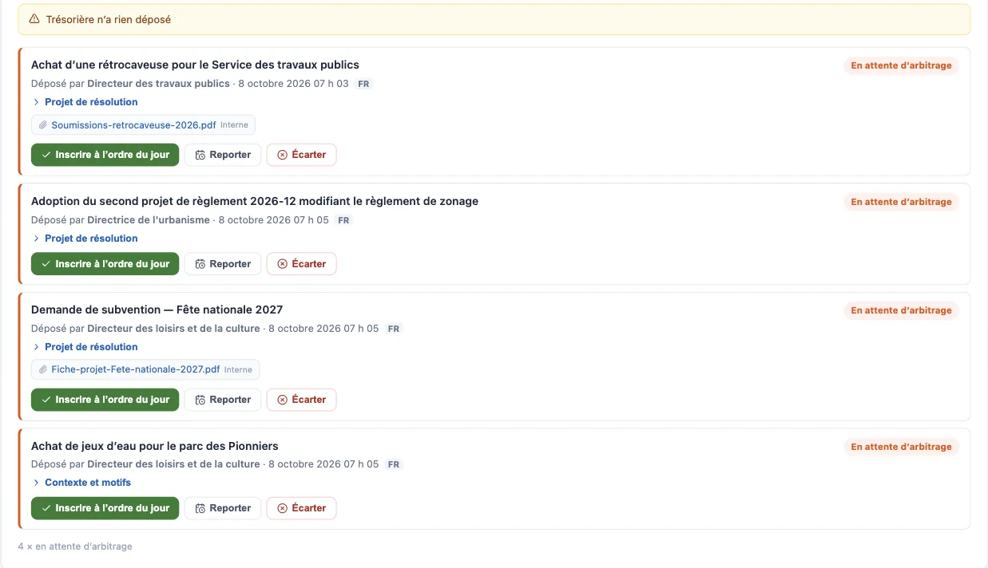988x568 pixels.
Task: Click Écarter on the règlement 2026-12 item
Action: [301, 264]
